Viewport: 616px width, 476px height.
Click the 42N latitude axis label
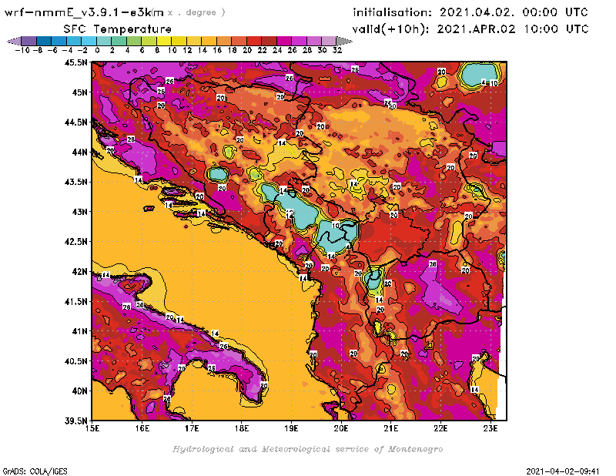[79, 272]
